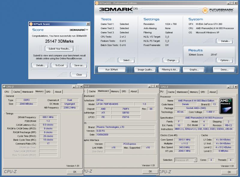
Task: Click Command Rate value 1T
Action: [48, 144]
